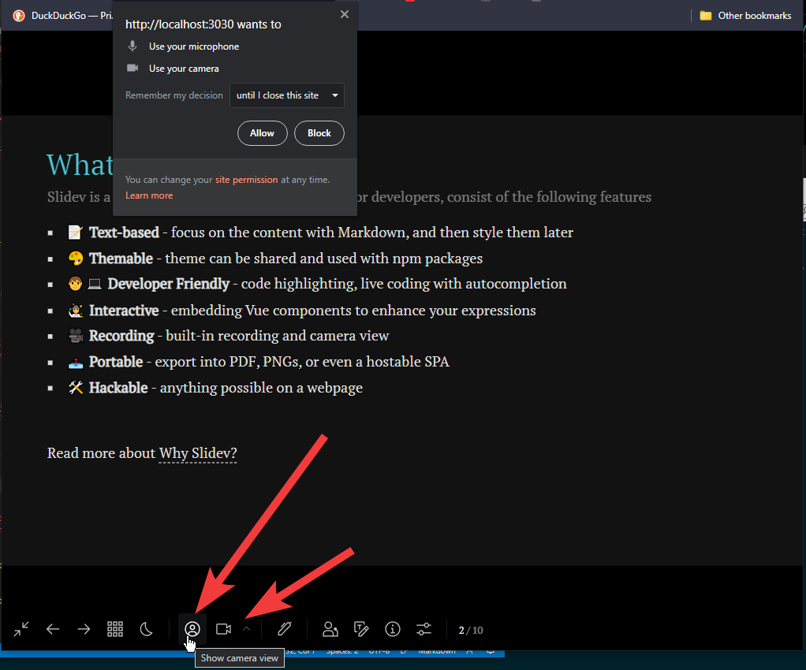Show the slide info dialog
Viewport: 806px width, 670px height.
tap(393, 629)
